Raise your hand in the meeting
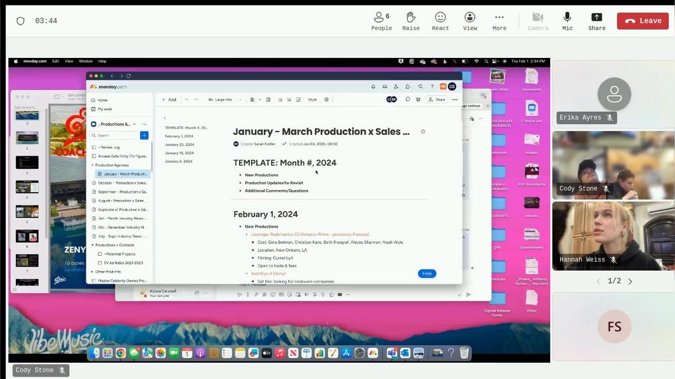This screenshot has height=379, width=675. 411,21
